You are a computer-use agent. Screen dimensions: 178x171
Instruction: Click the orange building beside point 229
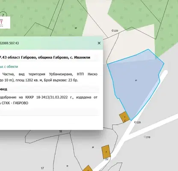coord(125,117)
